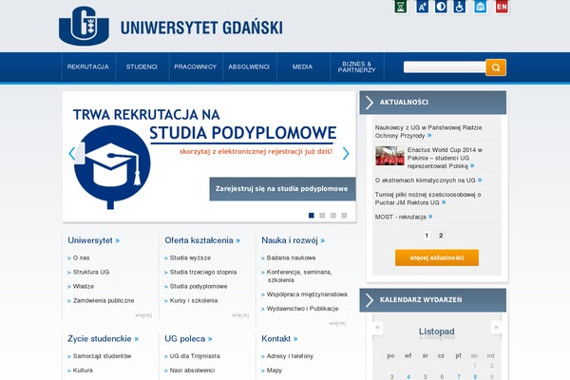Open Zamówienia publiczne link
This screenshot has height=380, width=570.
point(104,301)
